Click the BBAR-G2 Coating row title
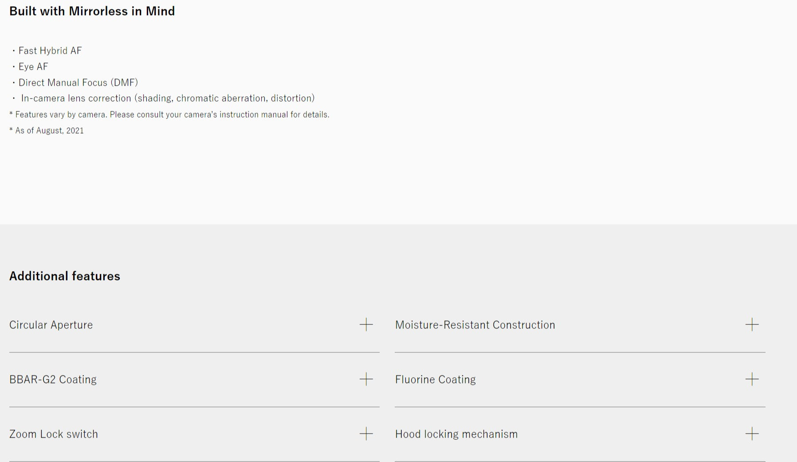The width and height of the screenshot is (797, 462). point(53,379)
